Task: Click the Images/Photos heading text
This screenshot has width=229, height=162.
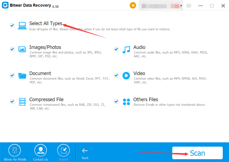Action: (x=45, y=47)
